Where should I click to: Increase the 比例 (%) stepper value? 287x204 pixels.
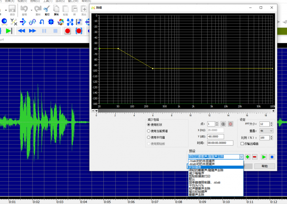click(x=271, y=136)
